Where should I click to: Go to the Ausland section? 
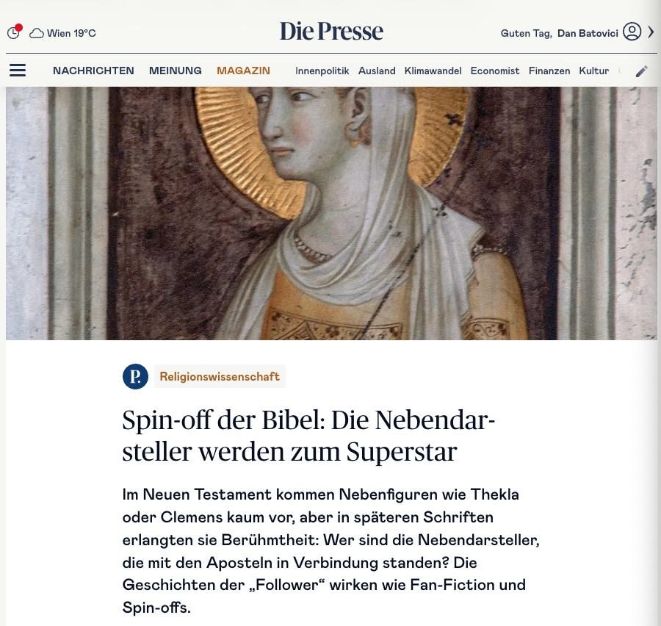377,71
